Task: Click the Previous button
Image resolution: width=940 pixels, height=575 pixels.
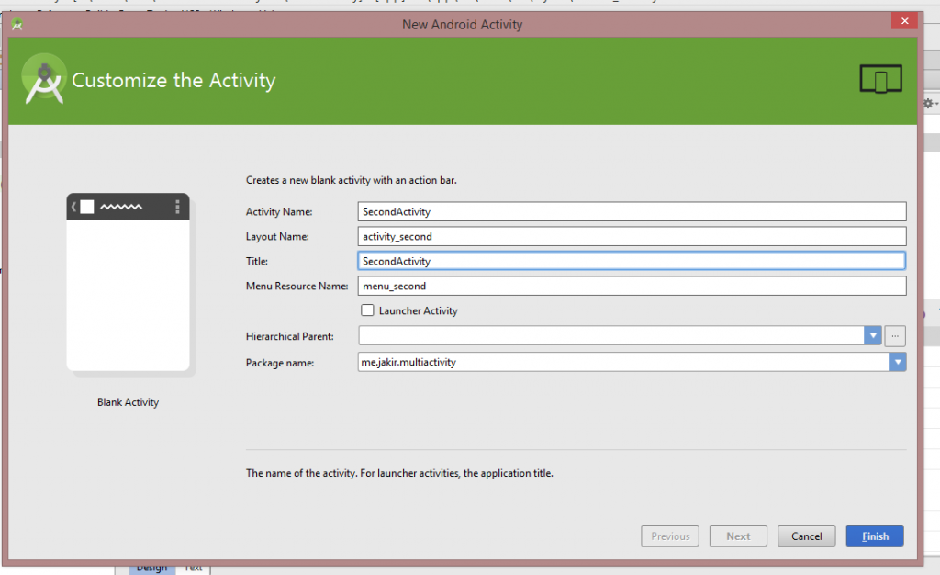Action: click(x=670, y=536)
